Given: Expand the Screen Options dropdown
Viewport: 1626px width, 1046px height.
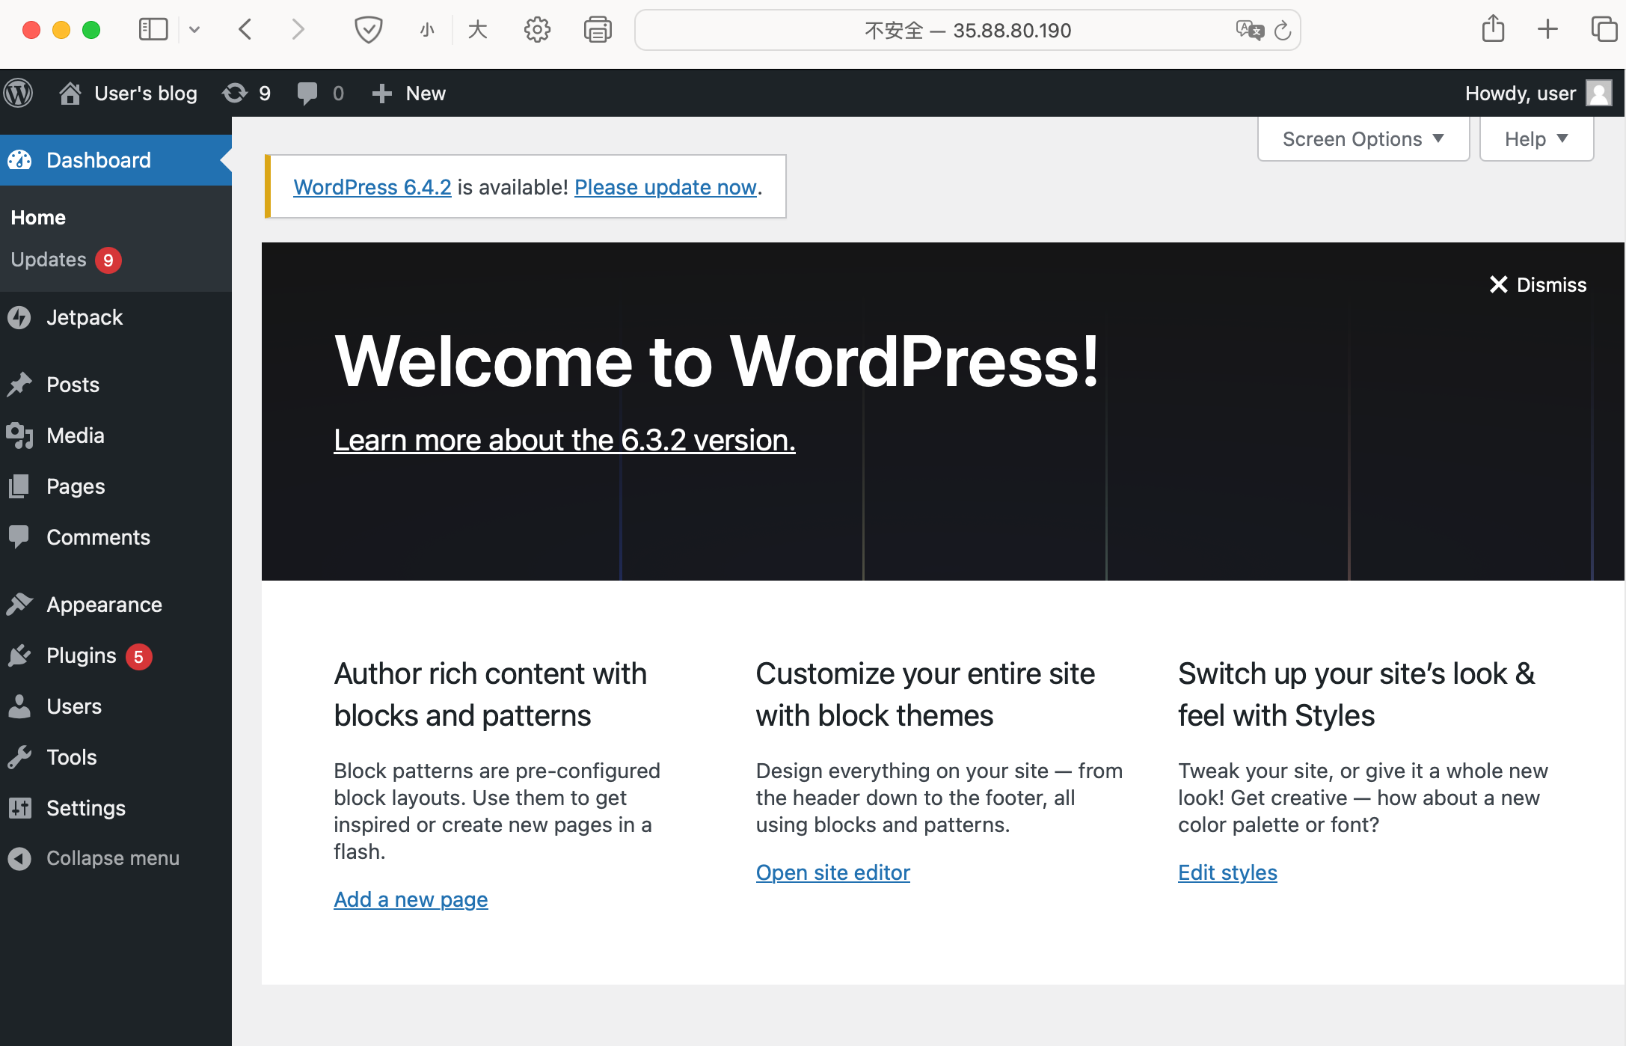Looking at the screenshot, I should coord(1363,139).
